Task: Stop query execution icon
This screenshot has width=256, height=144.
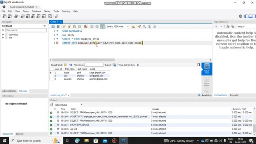Action: [x=80, y=26]
